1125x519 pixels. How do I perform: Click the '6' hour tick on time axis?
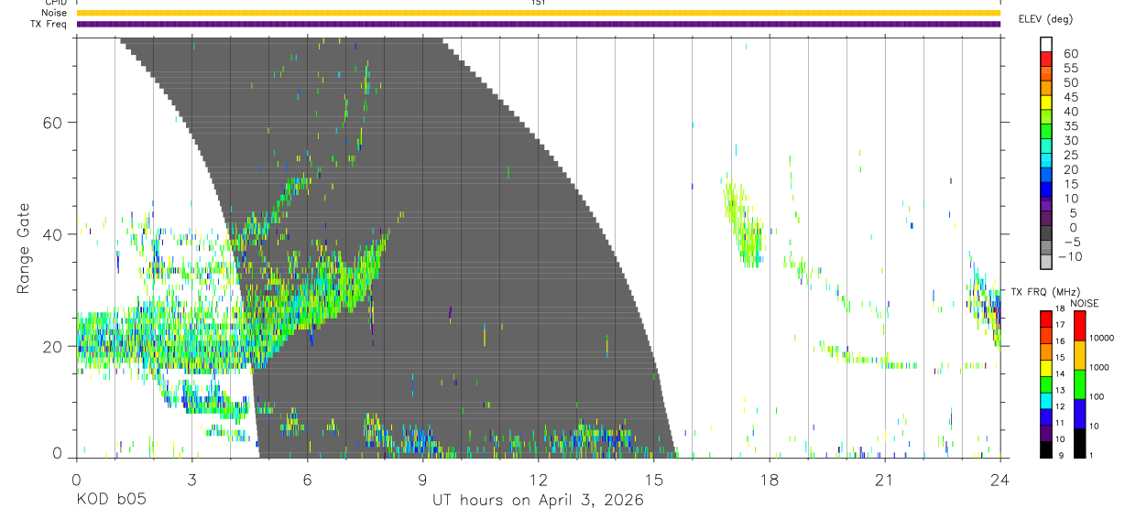coord(307,480)
